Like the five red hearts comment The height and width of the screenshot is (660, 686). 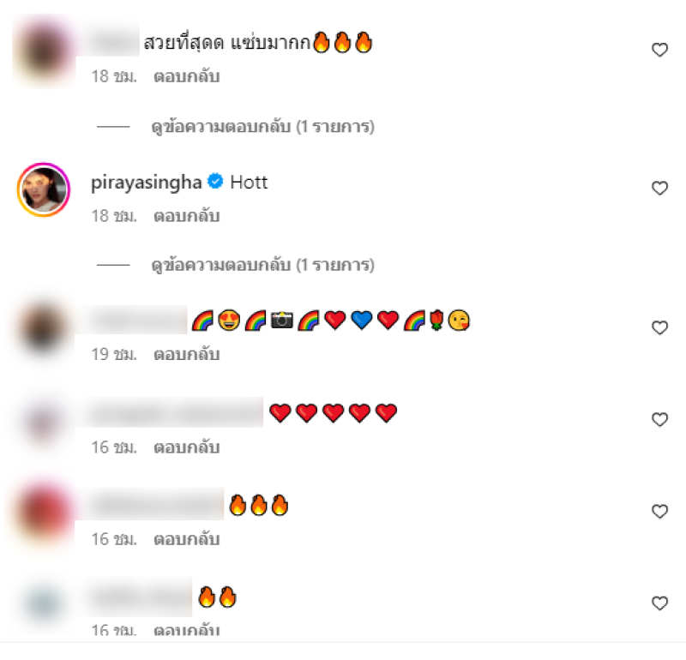(x=659, y=419)
